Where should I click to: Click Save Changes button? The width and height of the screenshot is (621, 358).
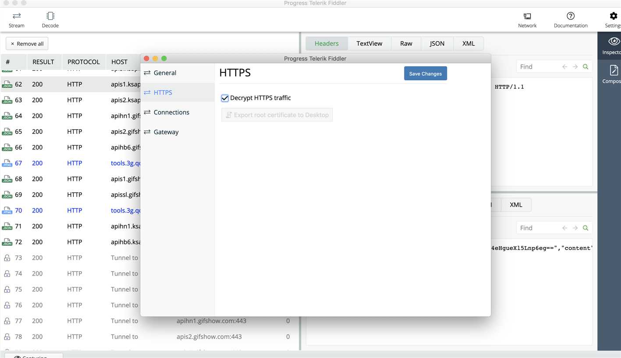[x=426, y=74]
